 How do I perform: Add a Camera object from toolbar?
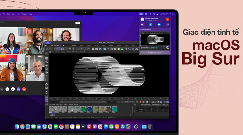(x=136, y=49)
